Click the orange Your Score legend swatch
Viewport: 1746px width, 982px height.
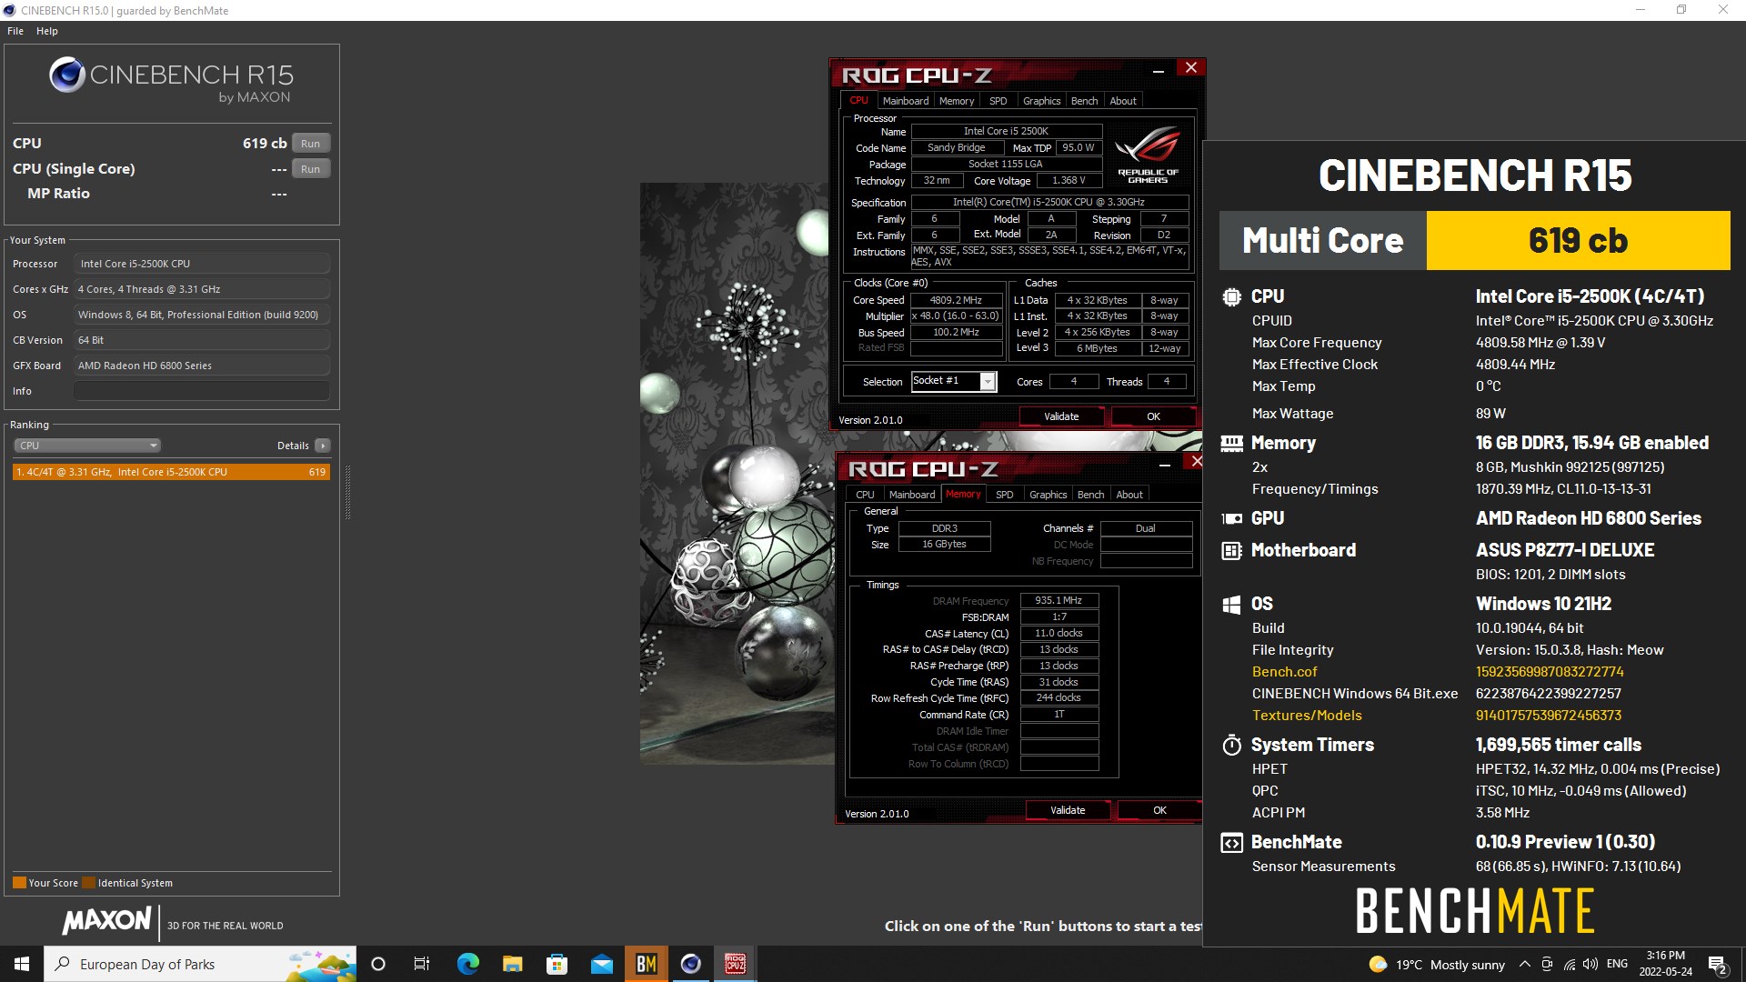(x=19, y=883)
